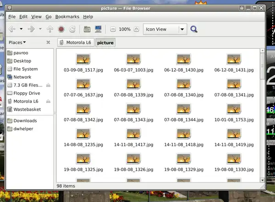Click the Back navigation arrow

coord(11,29)
